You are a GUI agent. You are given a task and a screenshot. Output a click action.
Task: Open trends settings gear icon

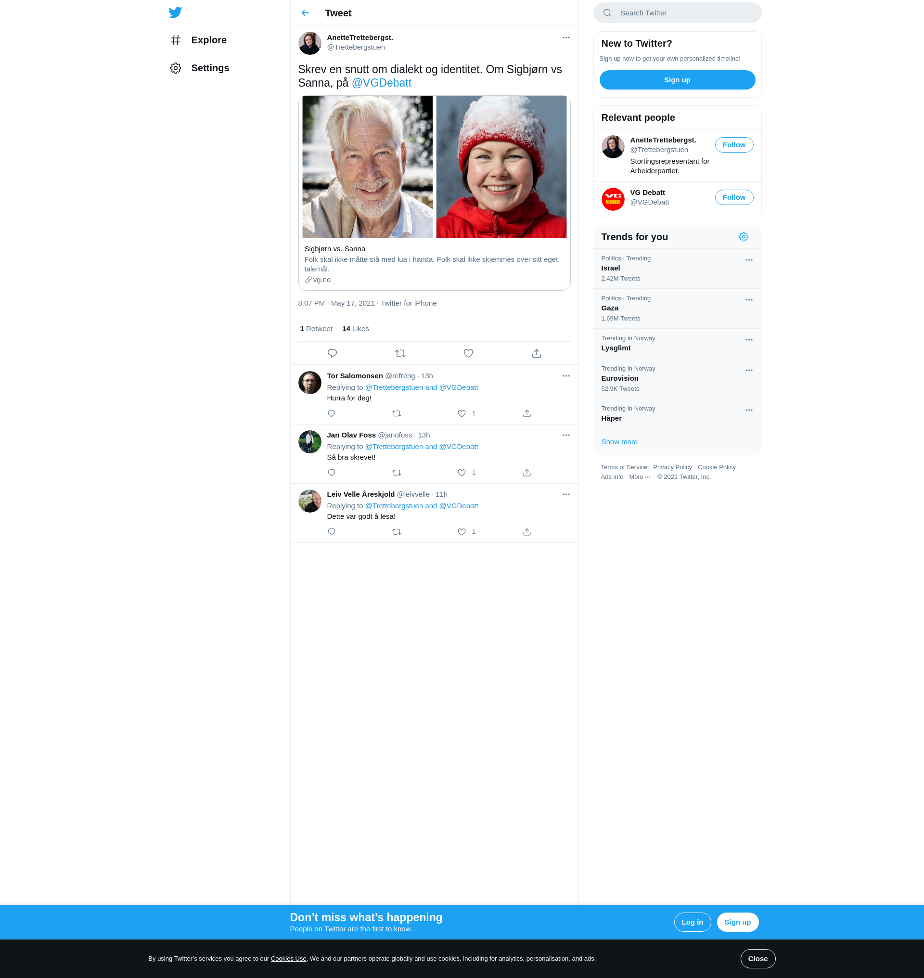coord(744,237)
